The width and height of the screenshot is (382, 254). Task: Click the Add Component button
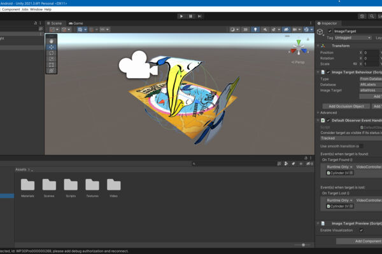point(359,241)
